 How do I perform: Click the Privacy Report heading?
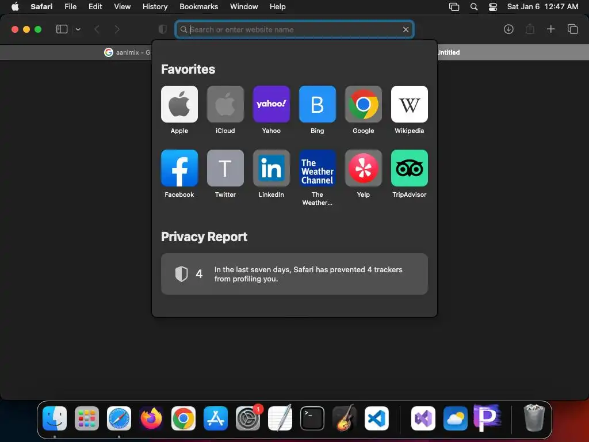click(204, 237)
